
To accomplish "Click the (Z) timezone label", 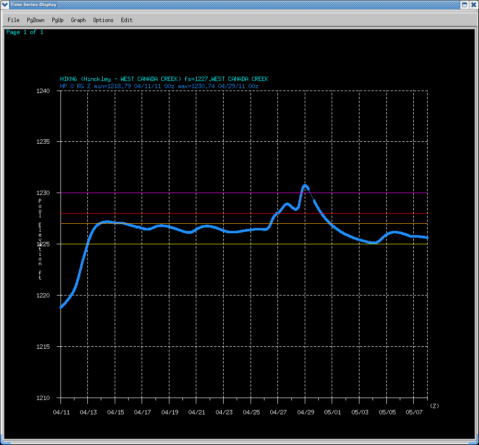I will click(x=434, y=406).
